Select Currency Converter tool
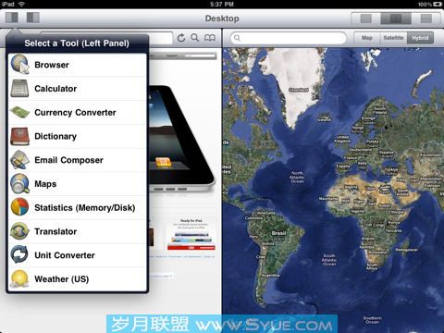Screen dimensions: 444x333 (x=77, y=113)
